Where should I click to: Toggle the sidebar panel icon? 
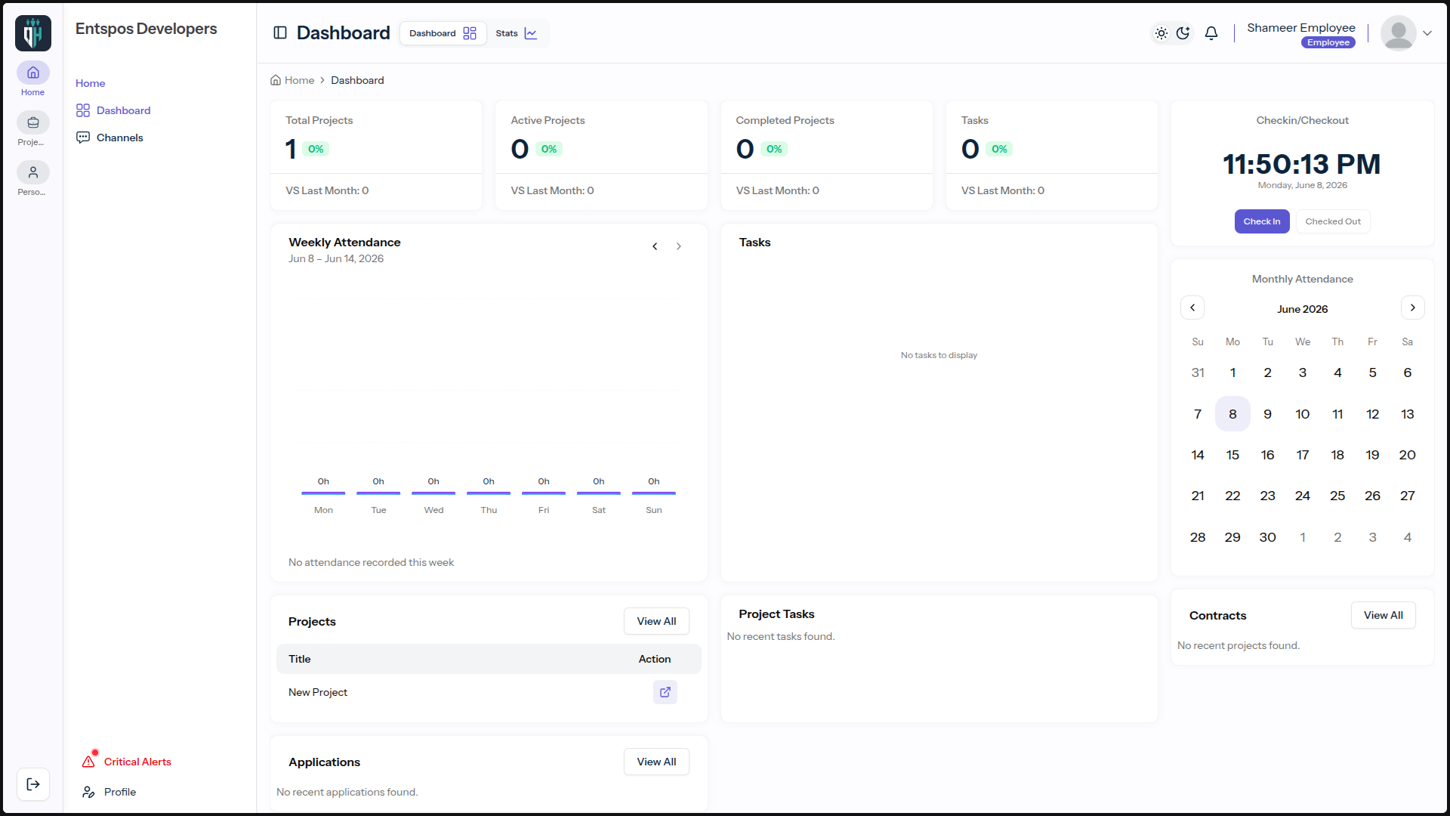tap(280, 32)
